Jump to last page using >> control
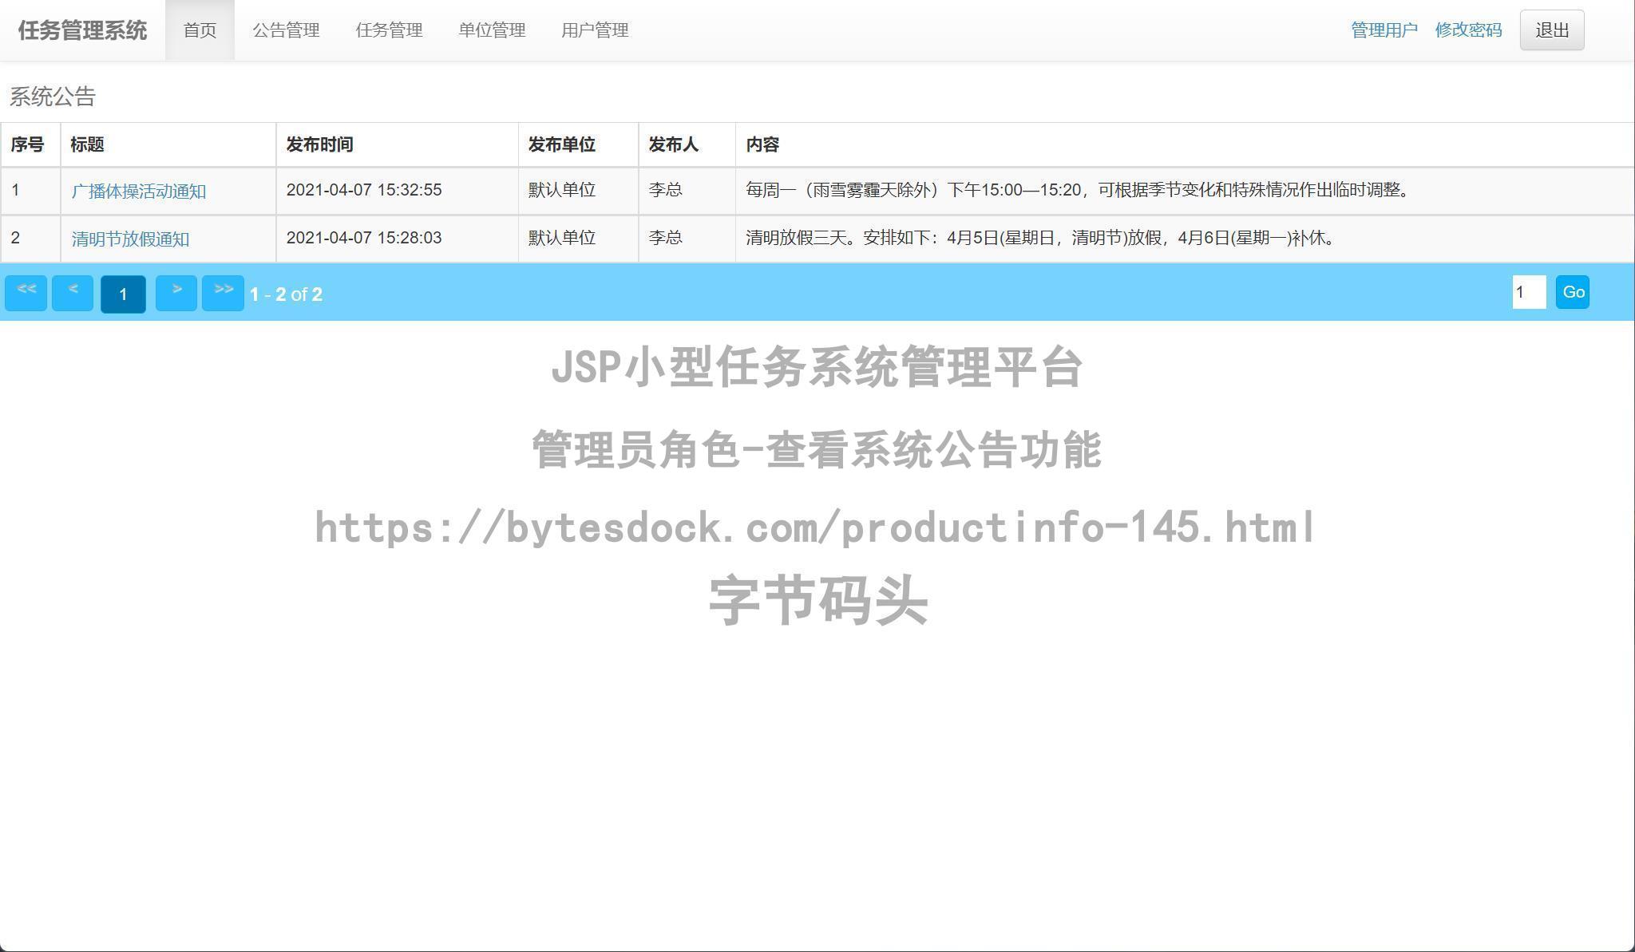Image resolution: width=1635 pixels, height=952 pixels. pos(224,292)
